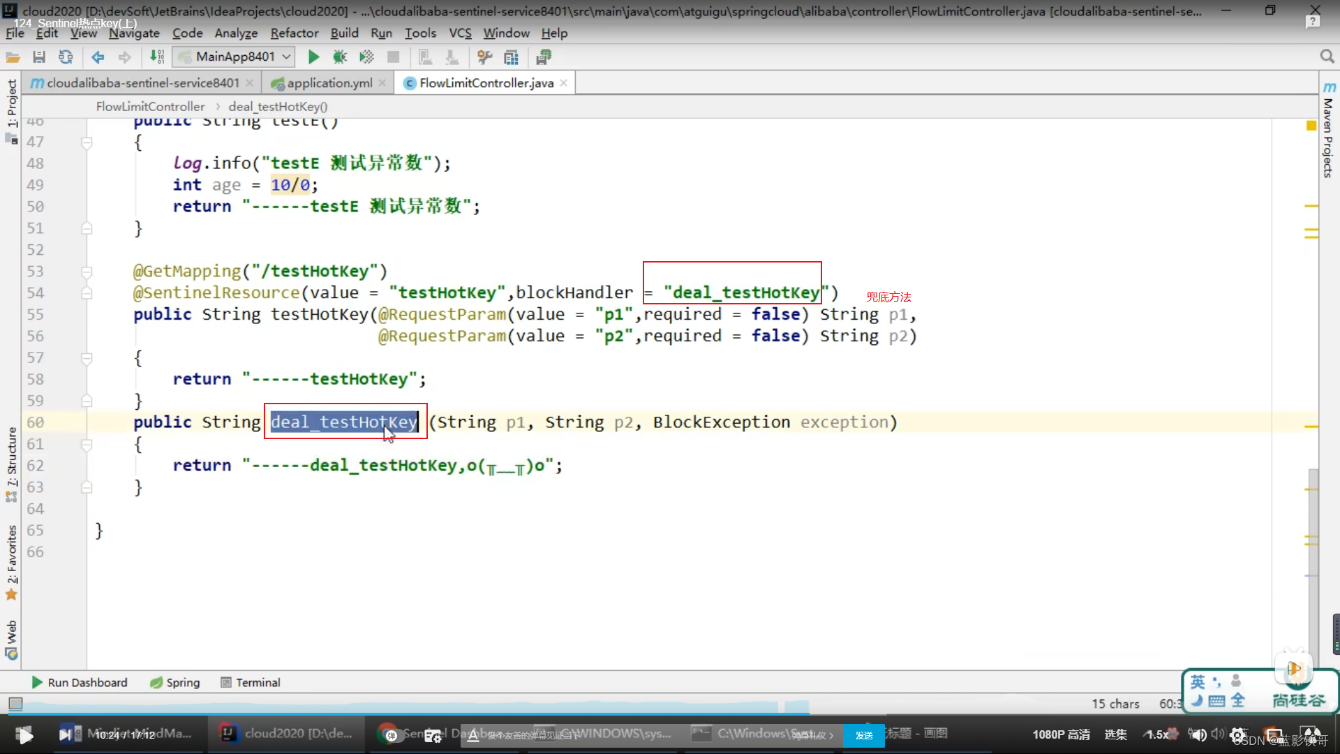Switch to the application.yml tab
This screenshot has height=754, width=1340.
click(329, 83)
